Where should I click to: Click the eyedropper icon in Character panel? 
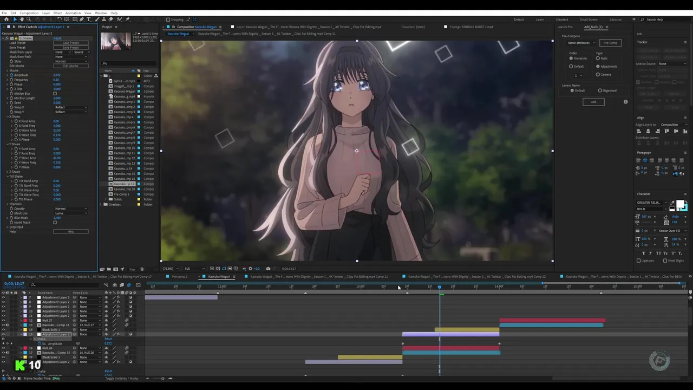(672, 203)
